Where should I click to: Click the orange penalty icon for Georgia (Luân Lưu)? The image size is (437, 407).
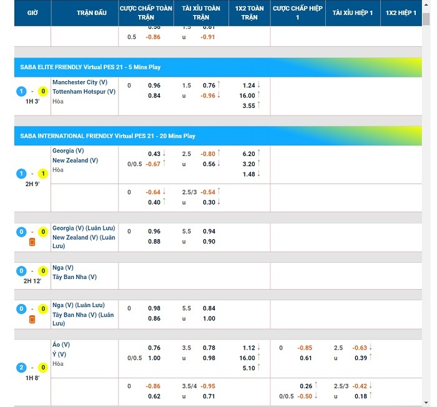tap(32, 242)
